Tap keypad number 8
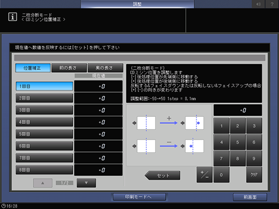The height and width of the screenshot is (209, 279). [237, 158]
